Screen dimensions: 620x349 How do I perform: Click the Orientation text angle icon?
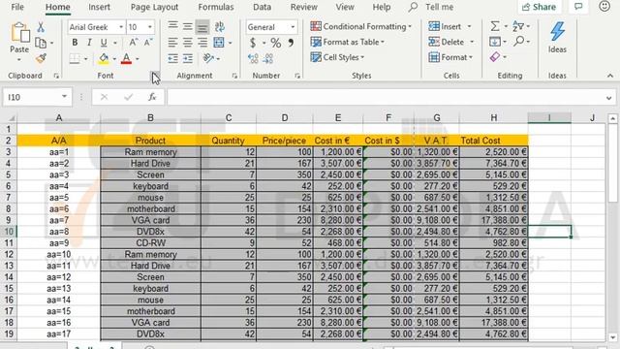click(208, 58)
